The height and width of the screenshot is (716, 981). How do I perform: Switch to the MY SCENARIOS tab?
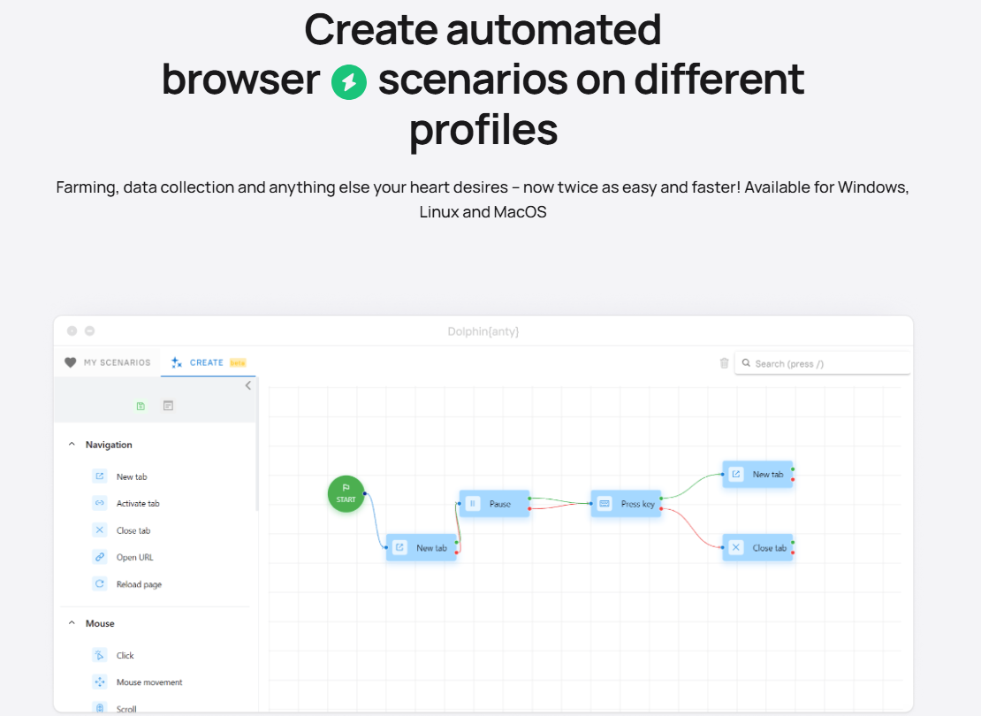[108, 362]
